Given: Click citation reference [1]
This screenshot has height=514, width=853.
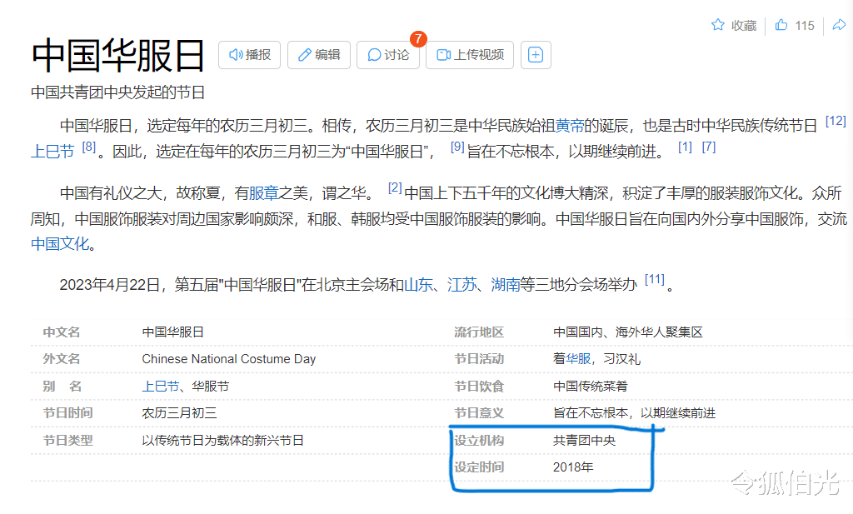Looking at the screenshot, I should [x=685, y=147].
